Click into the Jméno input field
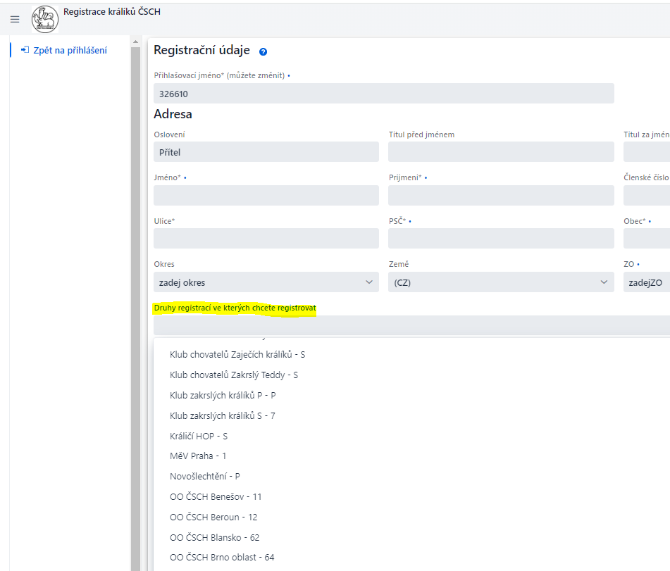This screenshot has width=670, height=571. [x=266, y=196]
